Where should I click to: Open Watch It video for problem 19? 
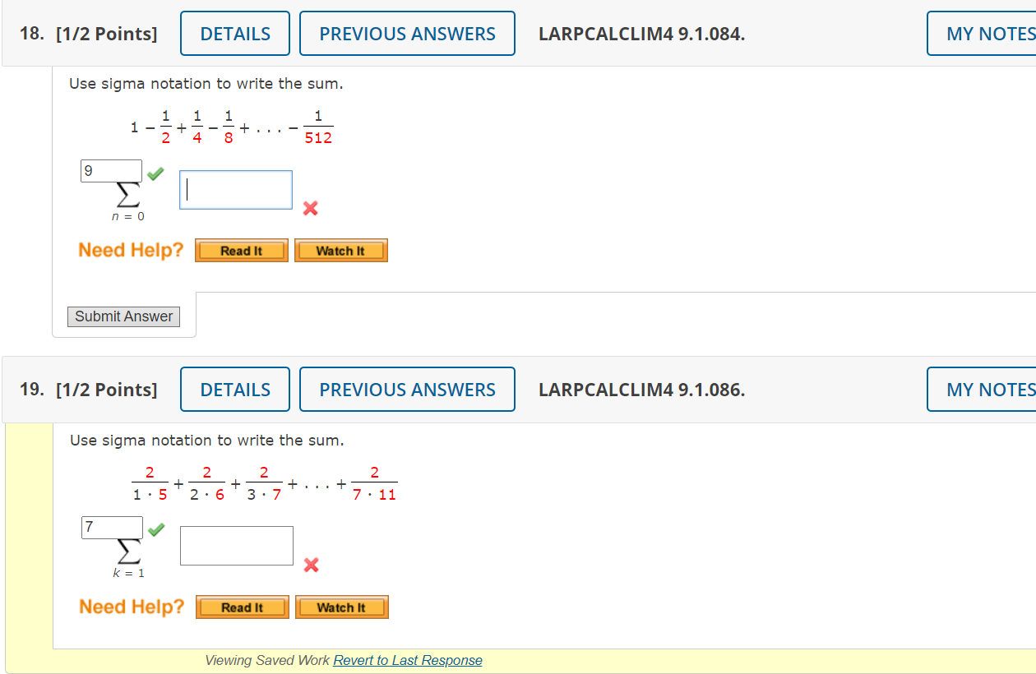click(341, 607)
